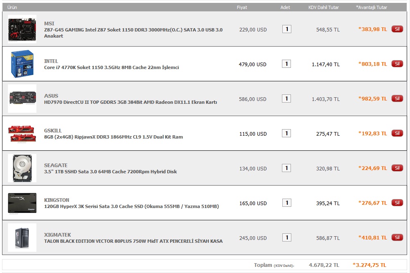Remove the Xigmatek Talon case via Sil
Screen dimensions: 410x273
[x=397, y=237]
